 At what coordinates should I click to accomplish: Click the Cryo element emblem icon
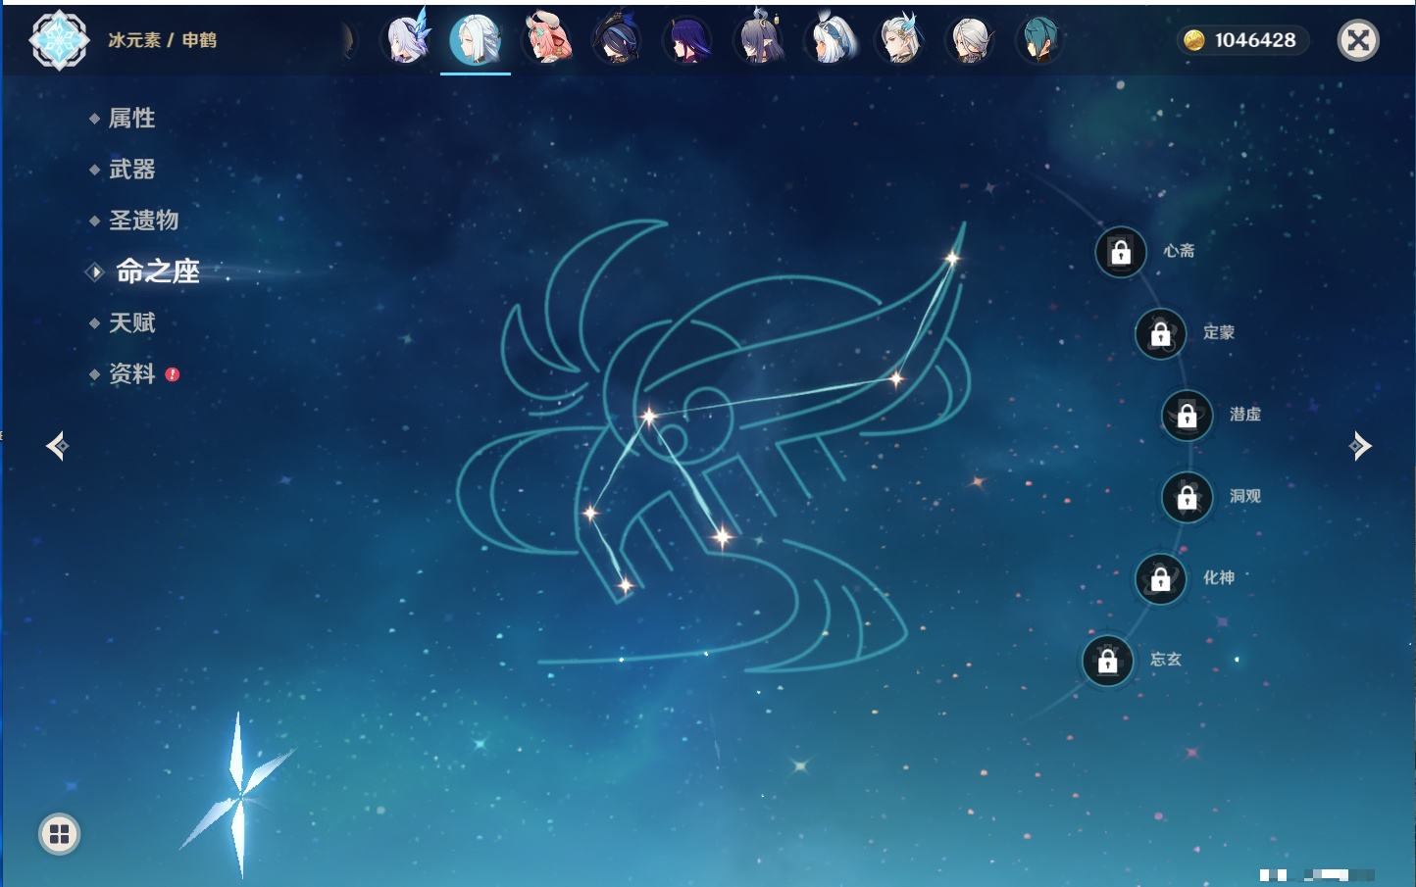(59, 40)
